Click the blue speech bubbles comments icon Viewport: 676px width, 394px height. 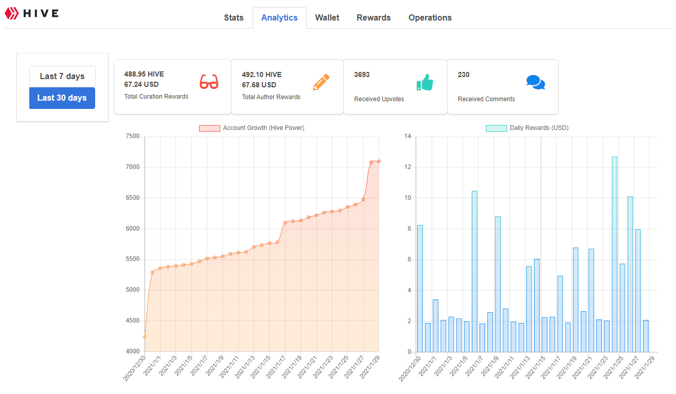coord(536,82)
